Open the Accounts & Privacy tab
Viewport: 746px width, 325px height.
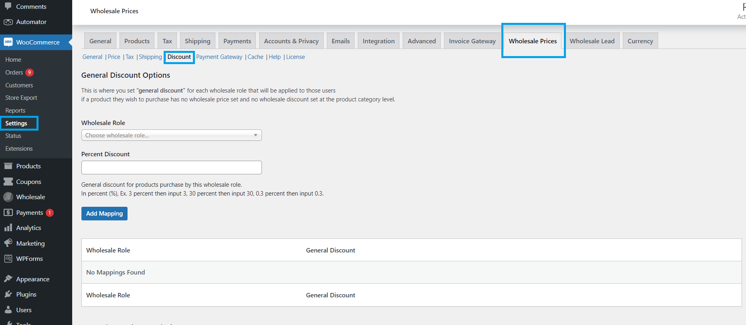click(291, 41)
